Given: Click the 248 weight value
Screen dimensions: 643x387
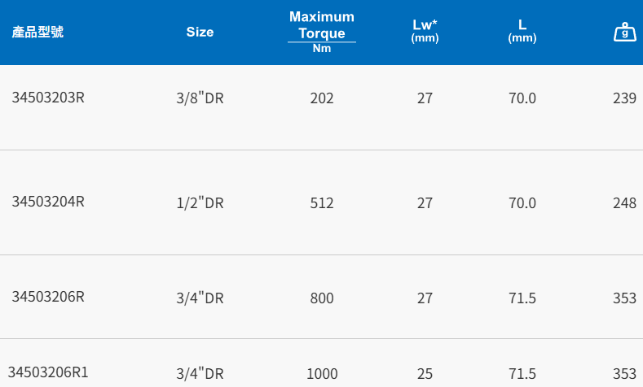Looking at the screenshot, I should pyautogui.click(x=624, y=203).
